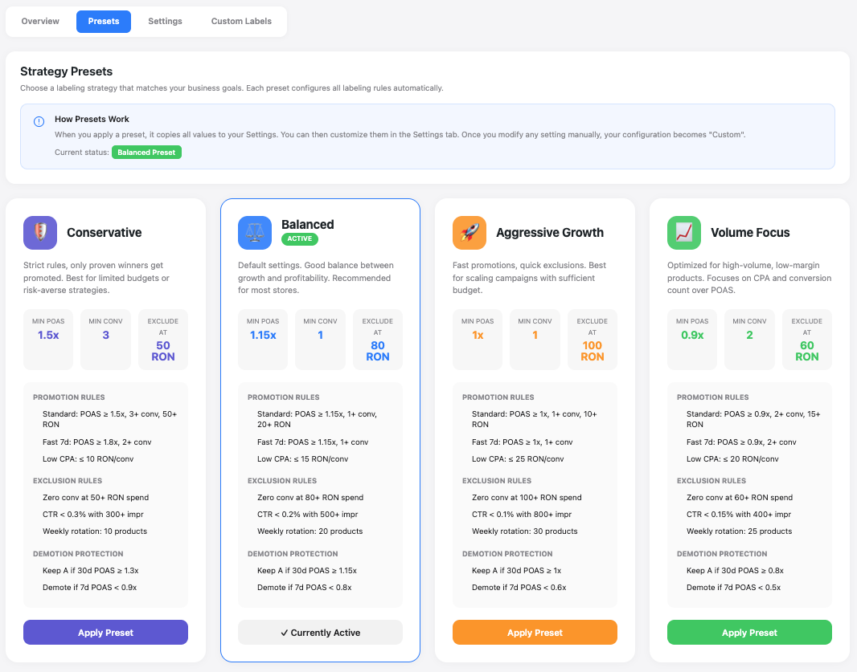Click the EXCLUDE AT 80 RON tile
This screenshot has height=672, width=857.
(x=377, y=339)
